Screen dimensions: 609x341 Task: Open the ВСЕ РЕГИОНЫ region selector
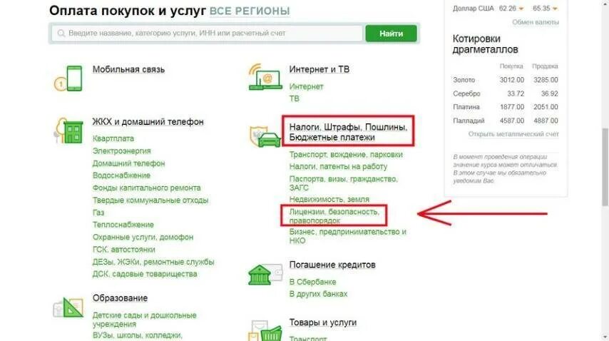[x=250, y=11]
